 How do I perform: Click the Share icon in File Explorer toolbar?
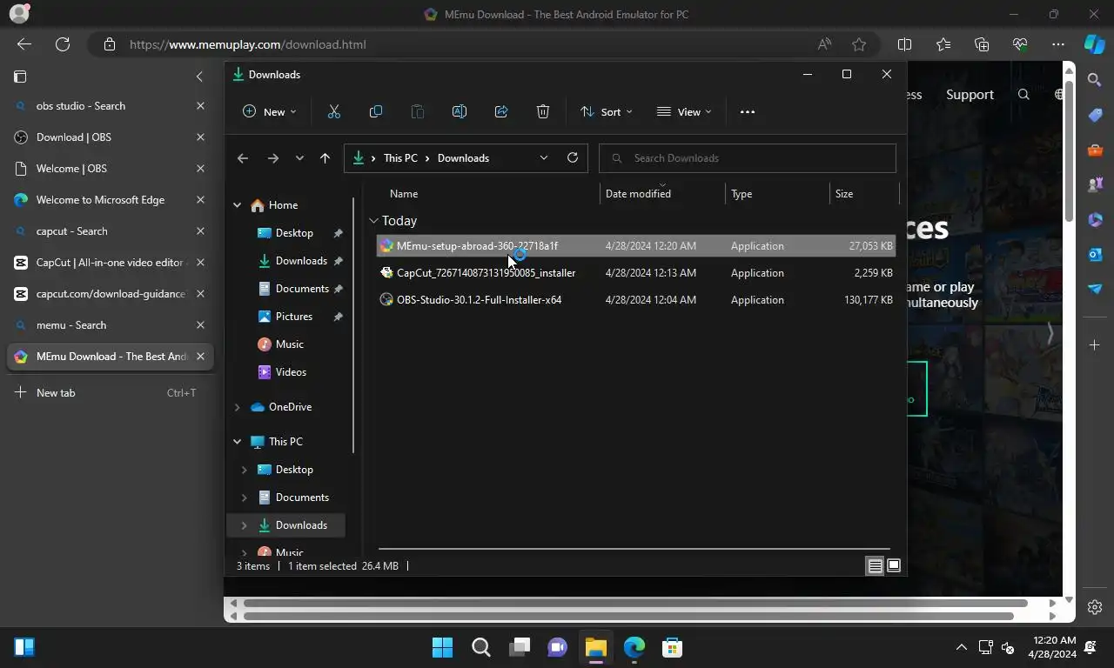501,111
